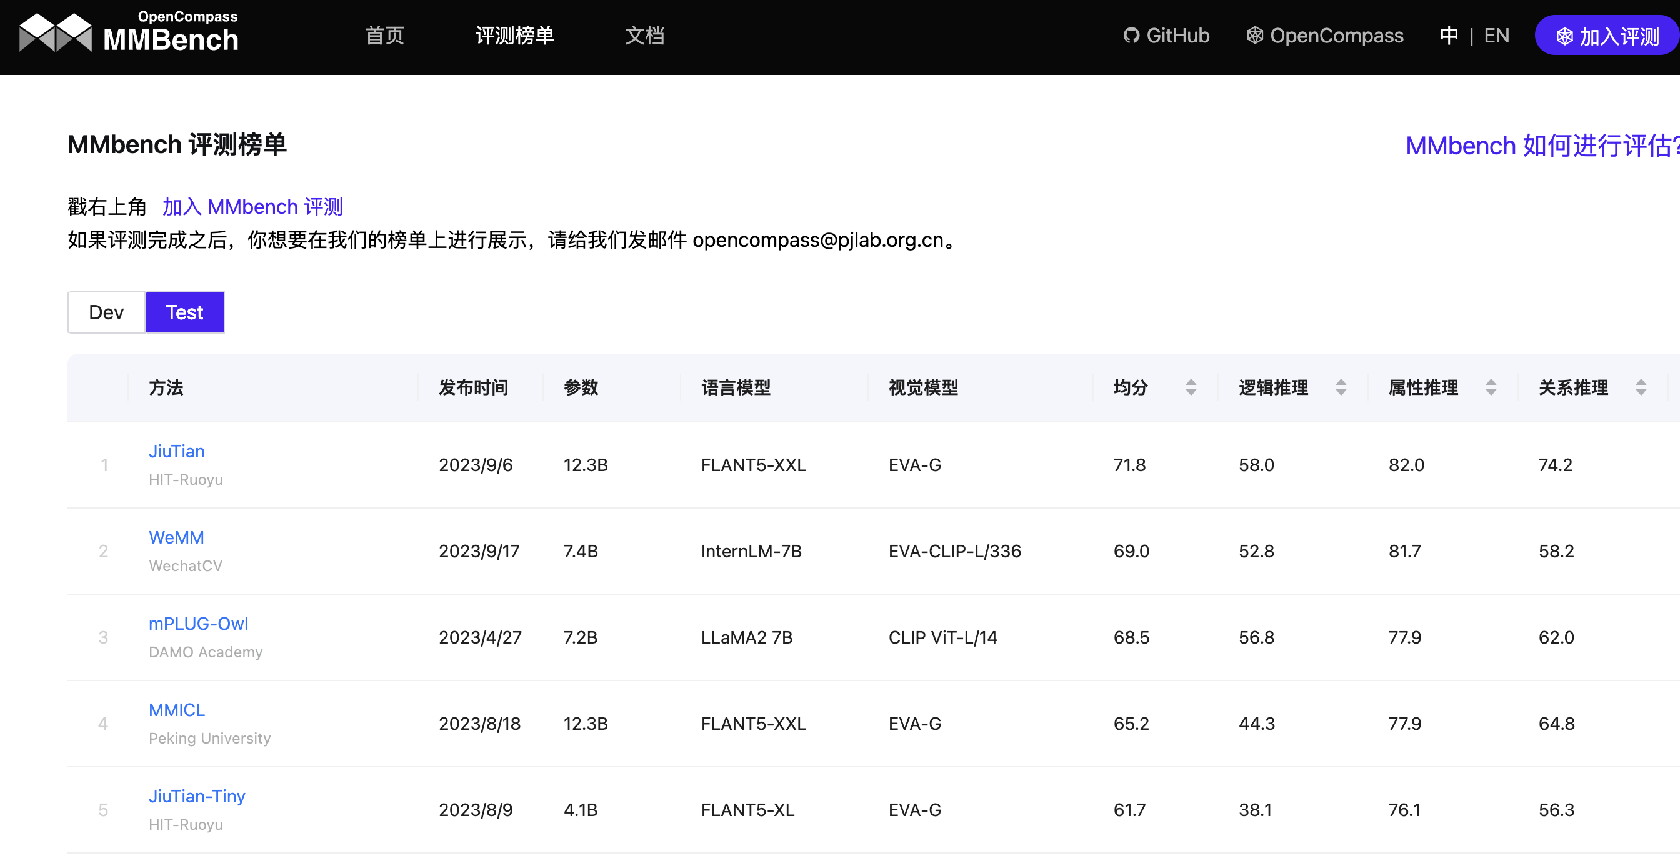Sort the 属性推理 column
The height and width of the screenshot is (856, 1680).
pos(1491,387)
